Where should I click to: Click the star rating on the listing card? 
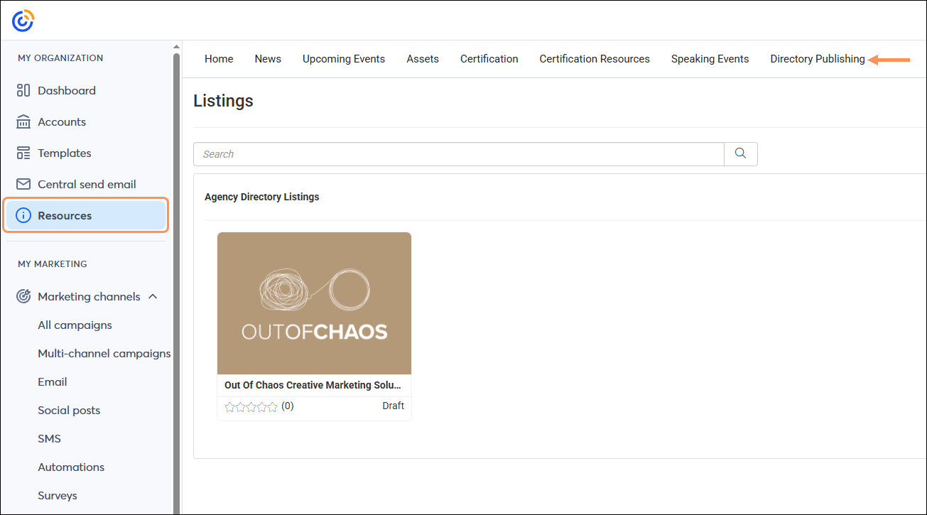coord(251,406)
